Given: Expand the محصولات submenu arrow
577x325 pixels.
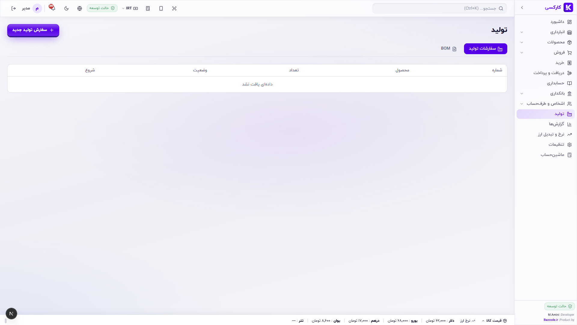Looking at the screenshot, I should [522, 42].
